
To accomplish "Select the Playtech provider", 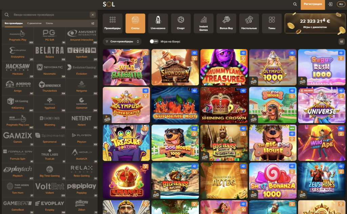I will coord(18,172).
